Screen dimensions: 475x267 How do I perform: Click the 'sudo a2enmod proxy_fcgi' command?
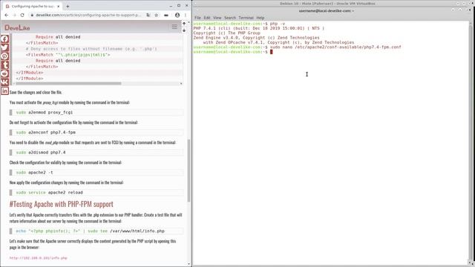coord(45,112)
